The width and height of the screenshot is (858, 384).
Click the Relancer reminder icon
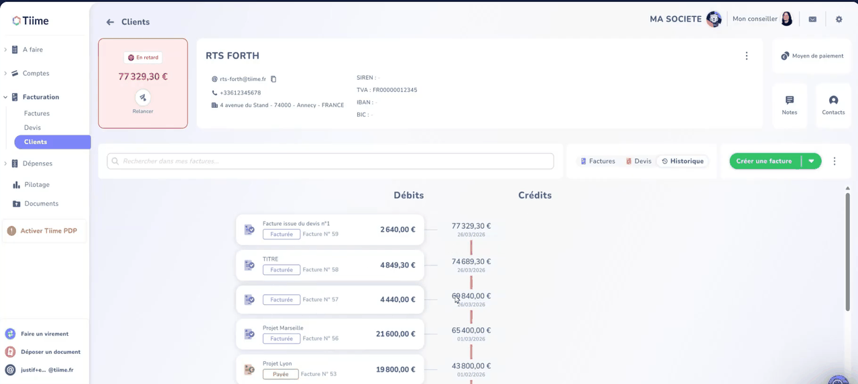point(143,98)
